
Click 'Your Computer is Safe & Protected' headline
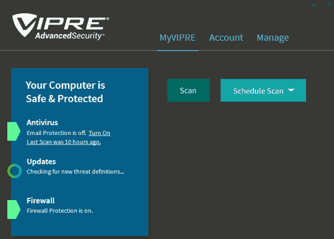pyautogui.click(x=66, y=92)
